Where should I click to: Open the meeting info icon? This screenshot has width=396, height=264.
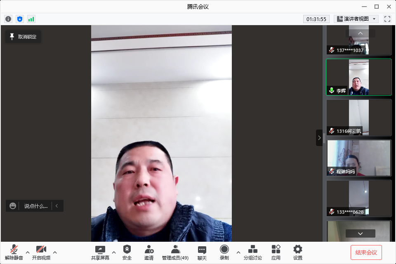[x=8, y=19]
